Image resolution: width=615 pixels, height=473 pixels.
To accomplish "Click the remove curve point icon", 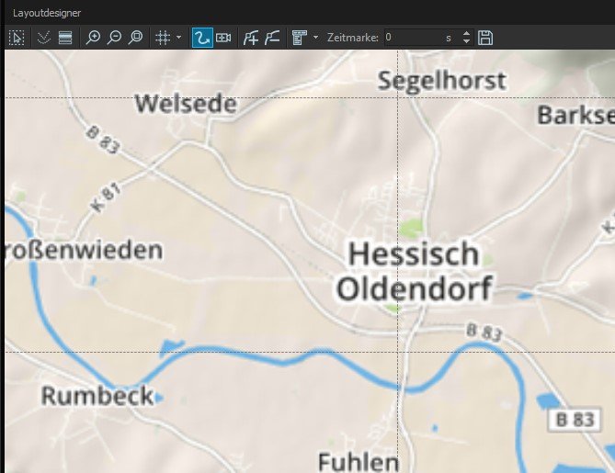I will click(x=271, y=38).
